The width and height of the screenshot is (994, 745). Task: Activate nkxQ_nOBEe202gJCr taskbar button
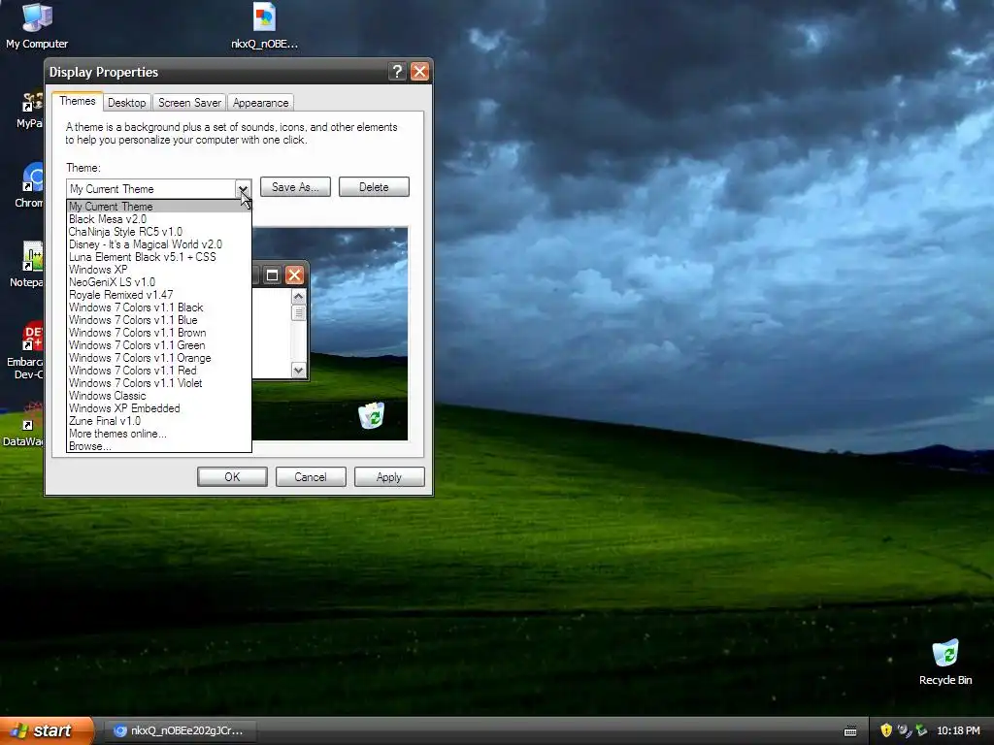[180, 730]
